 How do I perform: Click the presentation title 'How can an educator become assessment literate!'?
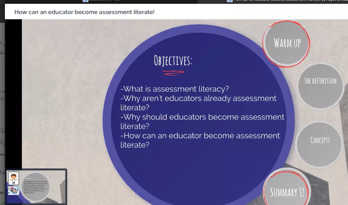click(x=84, y=12)
